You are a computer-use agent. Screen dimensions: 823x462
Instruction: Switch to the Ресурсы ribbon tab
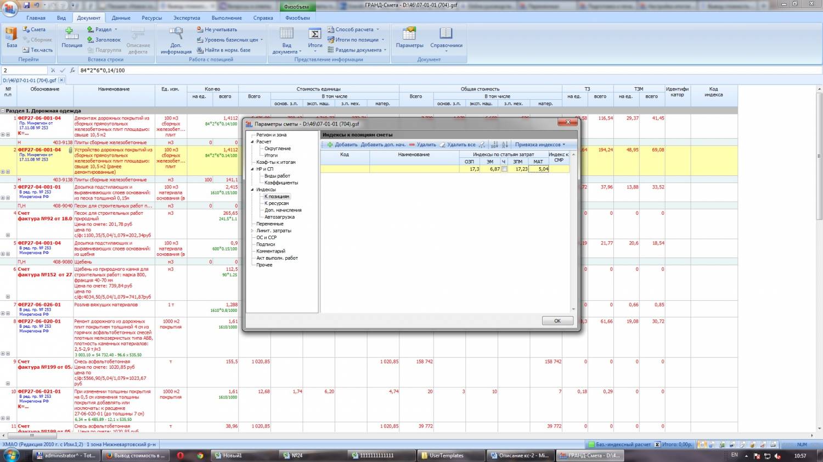151,18
